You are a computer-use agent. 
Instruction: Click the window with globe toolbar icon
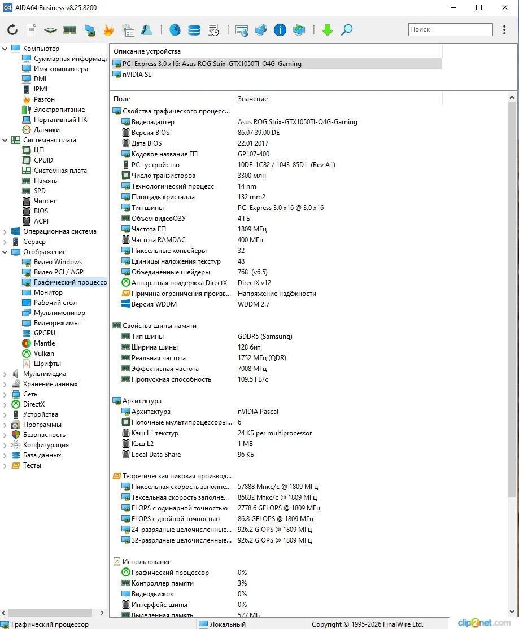242,30
